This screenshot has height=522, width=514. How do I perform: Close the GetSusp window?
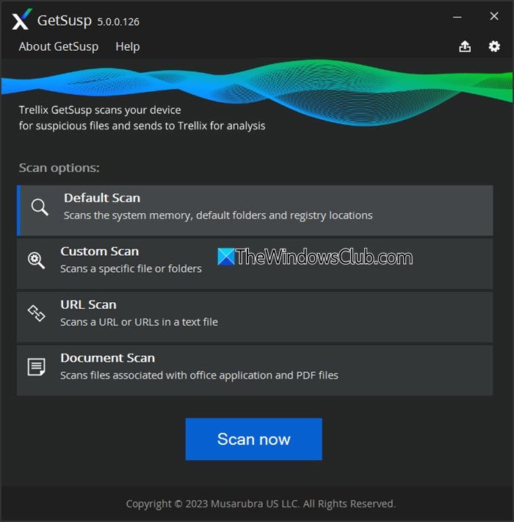(x=494, y=16)
